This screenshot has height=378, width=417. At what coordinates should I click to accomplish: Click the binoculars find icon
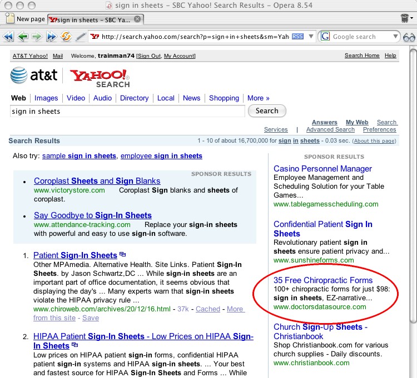[x=409, y=37]
